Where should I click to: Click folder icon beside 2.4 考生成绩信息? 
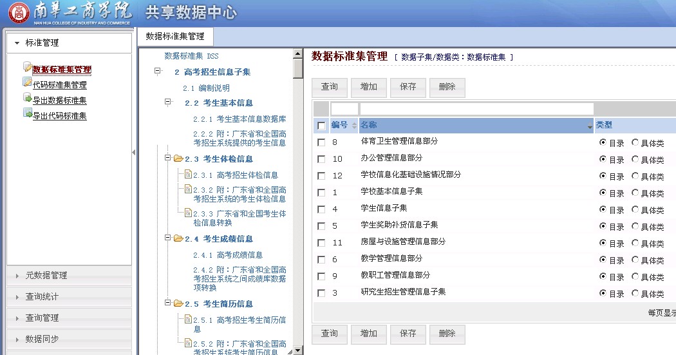pyautogui.click(x=178, y=238)
